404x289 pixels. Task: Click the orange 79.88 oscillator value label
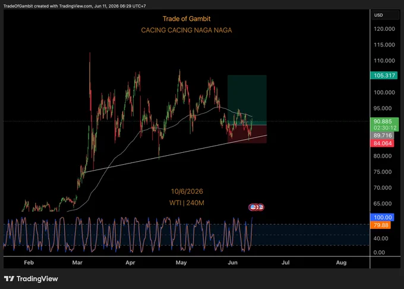[380, 225]
